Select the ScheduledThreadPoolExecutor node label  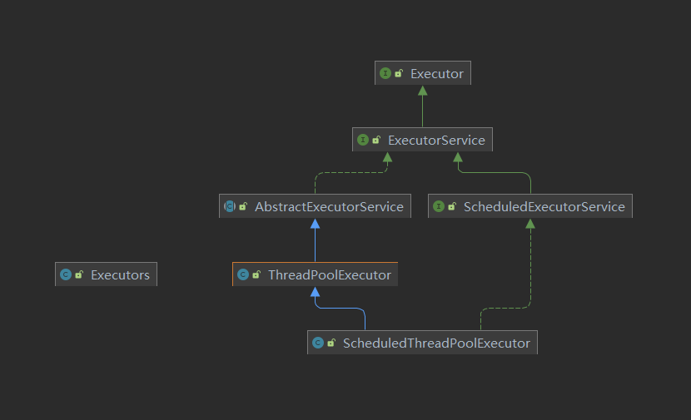tap(435, 343)
